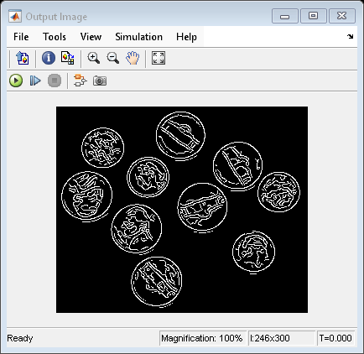Toggle Maintain Fit to Window button
This screenshot has height=354, width=364.
tap(159, 58)
